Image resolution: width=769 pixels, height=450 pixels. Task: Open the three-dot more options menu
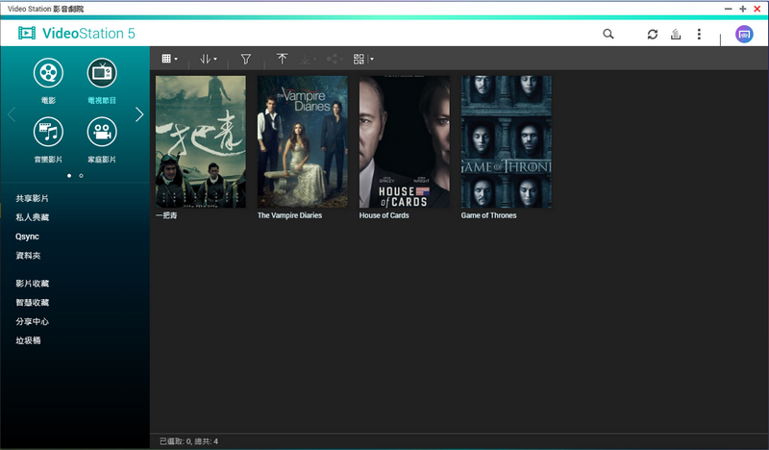pyautogui.click(x=699, y=34)
